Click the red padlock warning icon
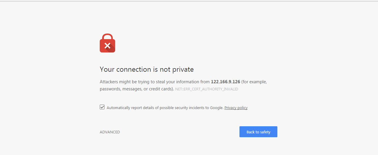The height and width of the screenshot is (155, 378). [107, 43]
